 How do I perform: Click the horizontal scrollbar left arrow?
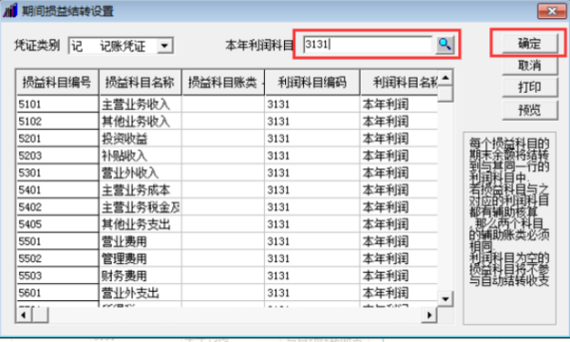coord(24,314)
